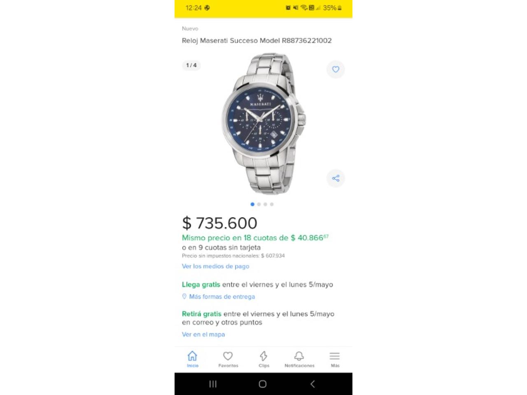Select the second image pagination dot
The height and width of the screenshot is (395, 527).
pos(259,204)
